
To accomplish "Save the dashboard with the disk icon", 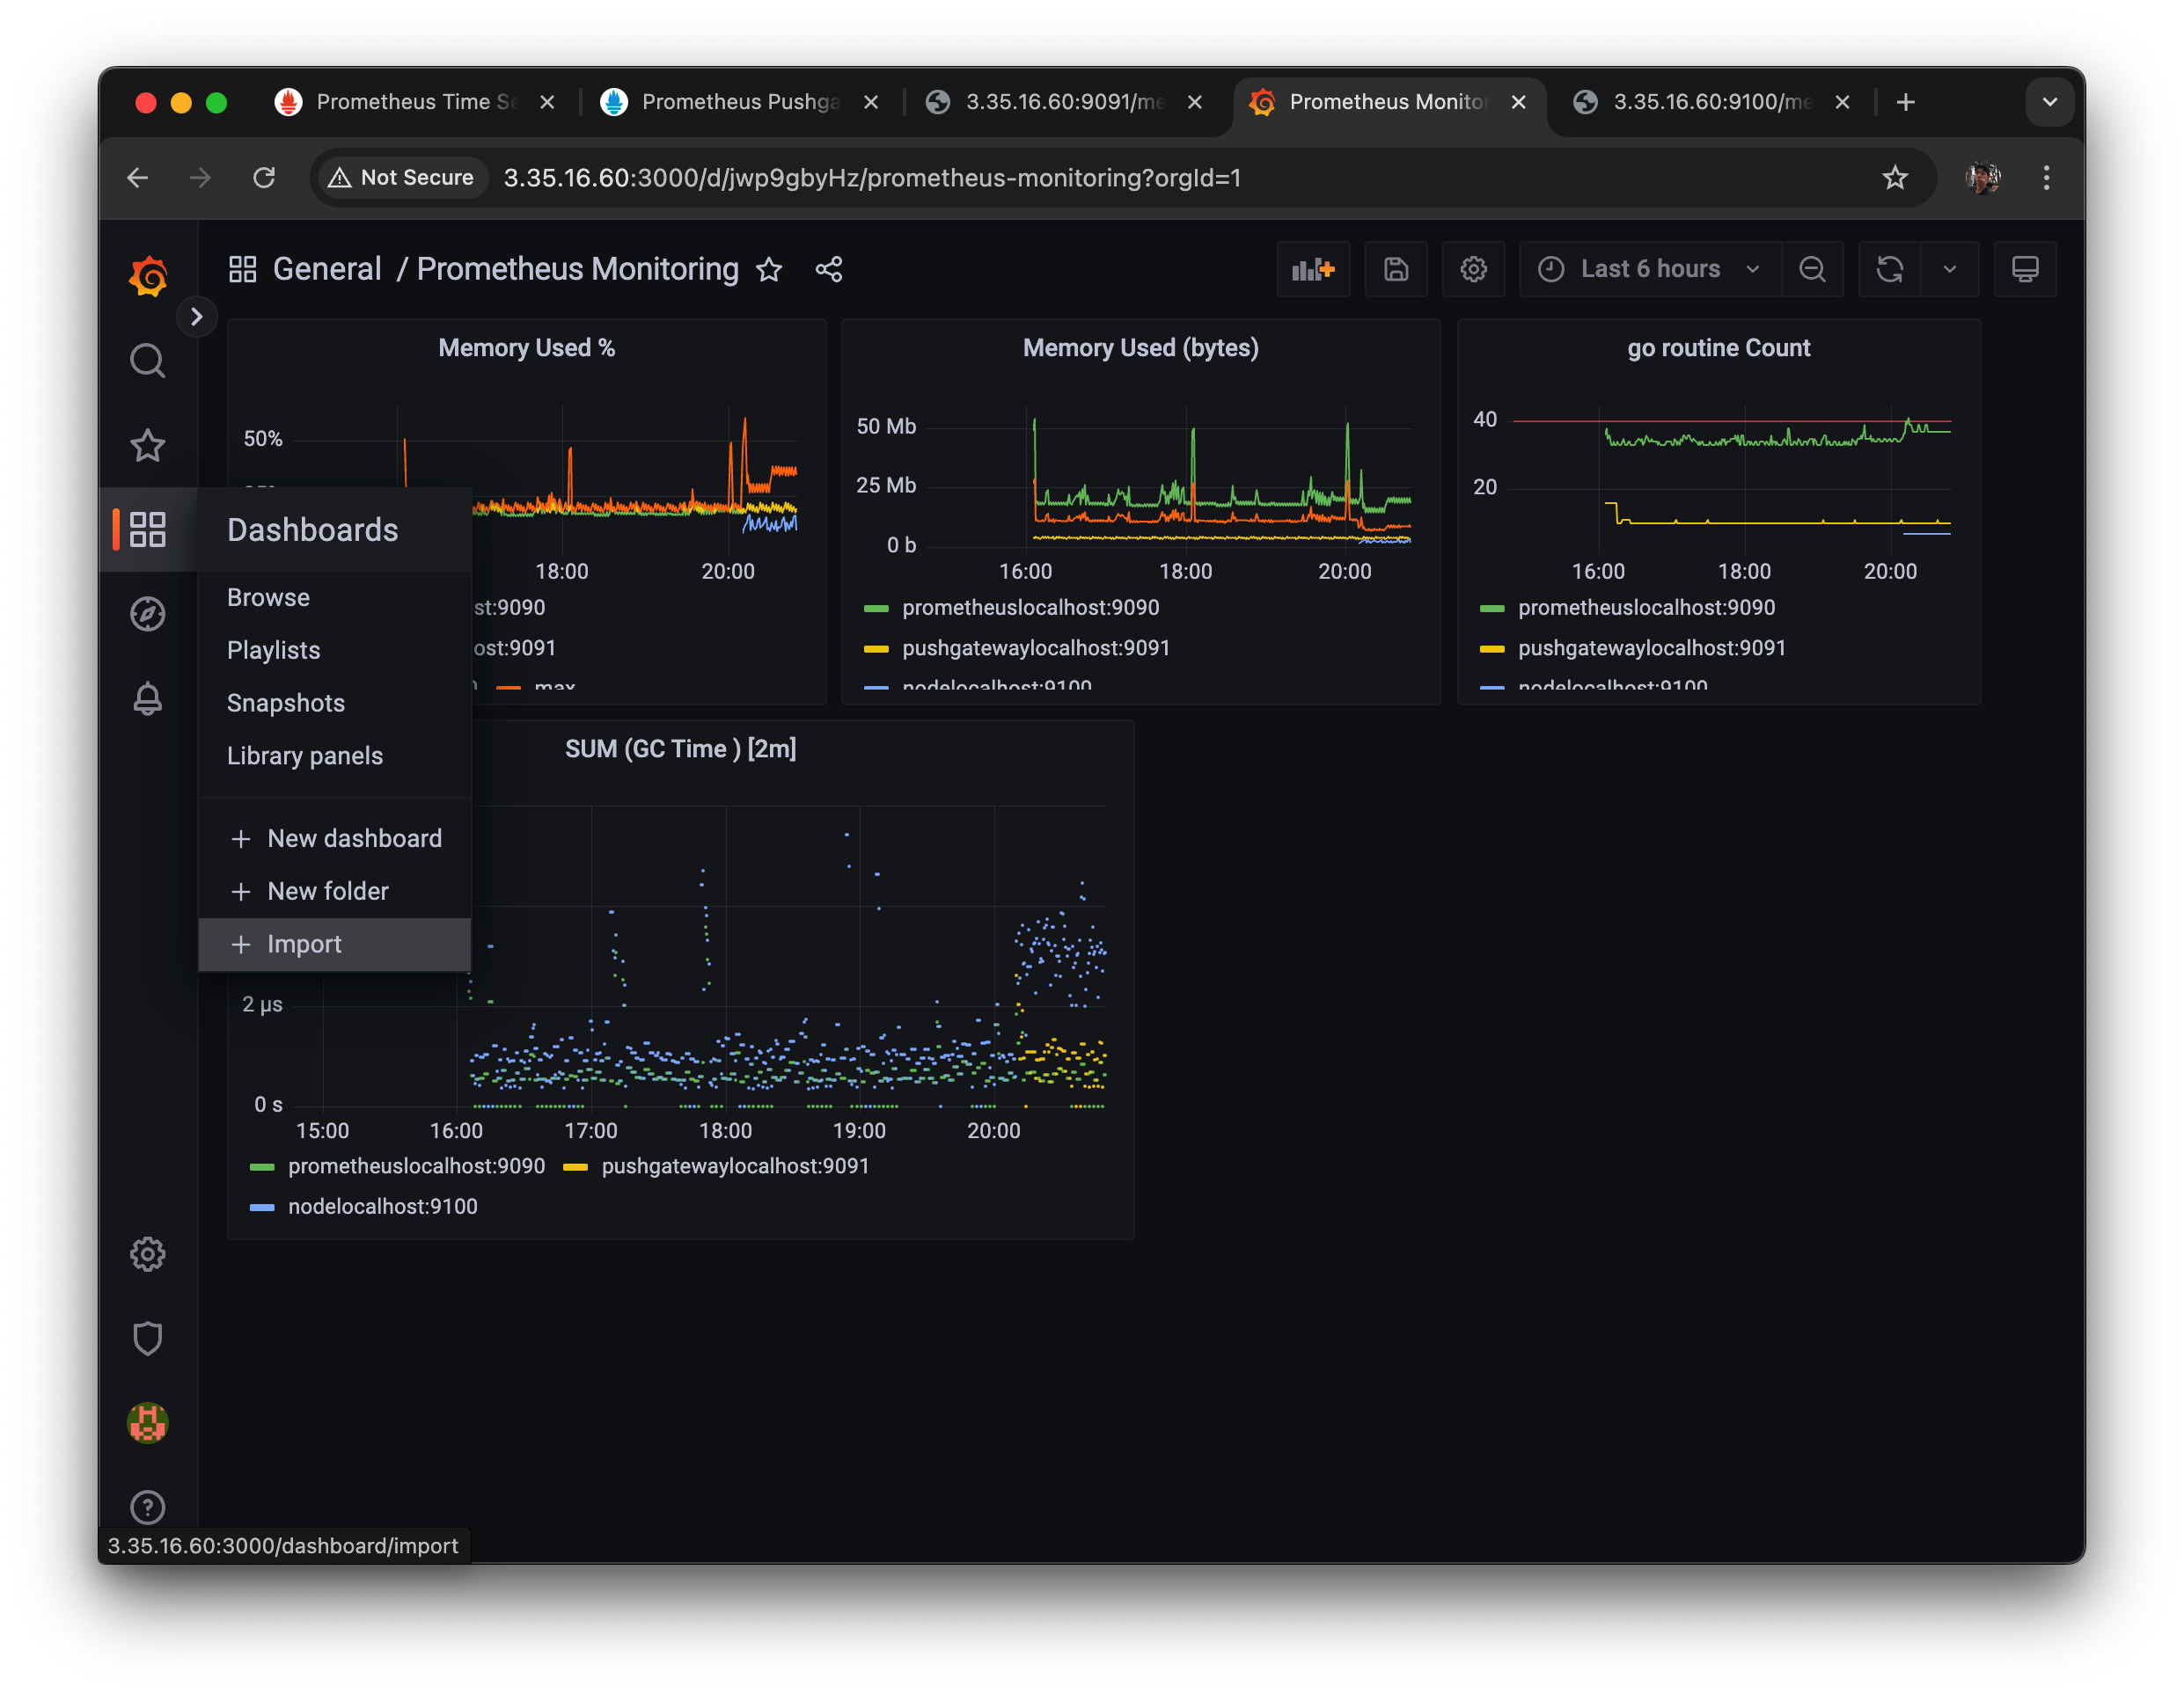I will (1395, 269).
